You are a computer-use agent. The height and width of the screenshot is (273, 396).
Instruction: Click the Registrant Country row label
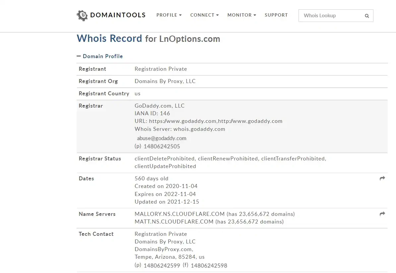pos(104,94)
